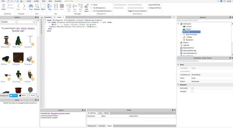Toggle the Disabled property checkbox

pos(193,91)
